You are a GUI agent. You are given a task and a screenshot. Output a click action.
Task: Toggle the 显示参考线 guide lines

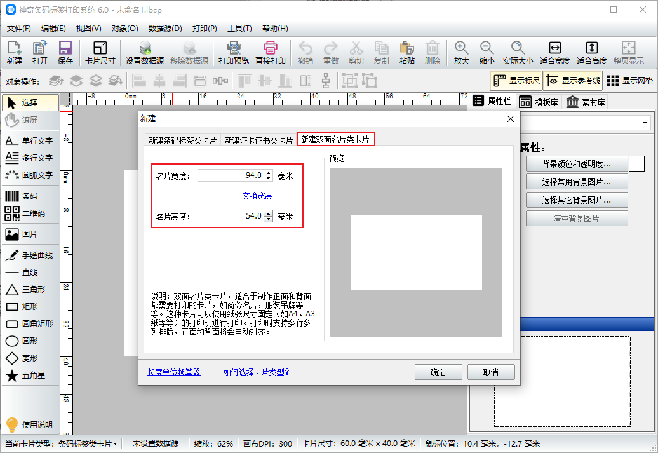click(x=573, y=81)
